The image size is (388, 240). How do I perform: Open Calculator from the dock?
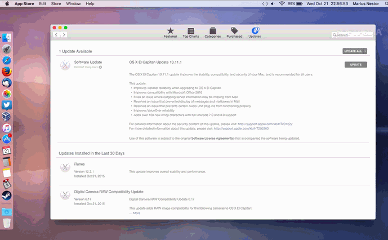7,162
